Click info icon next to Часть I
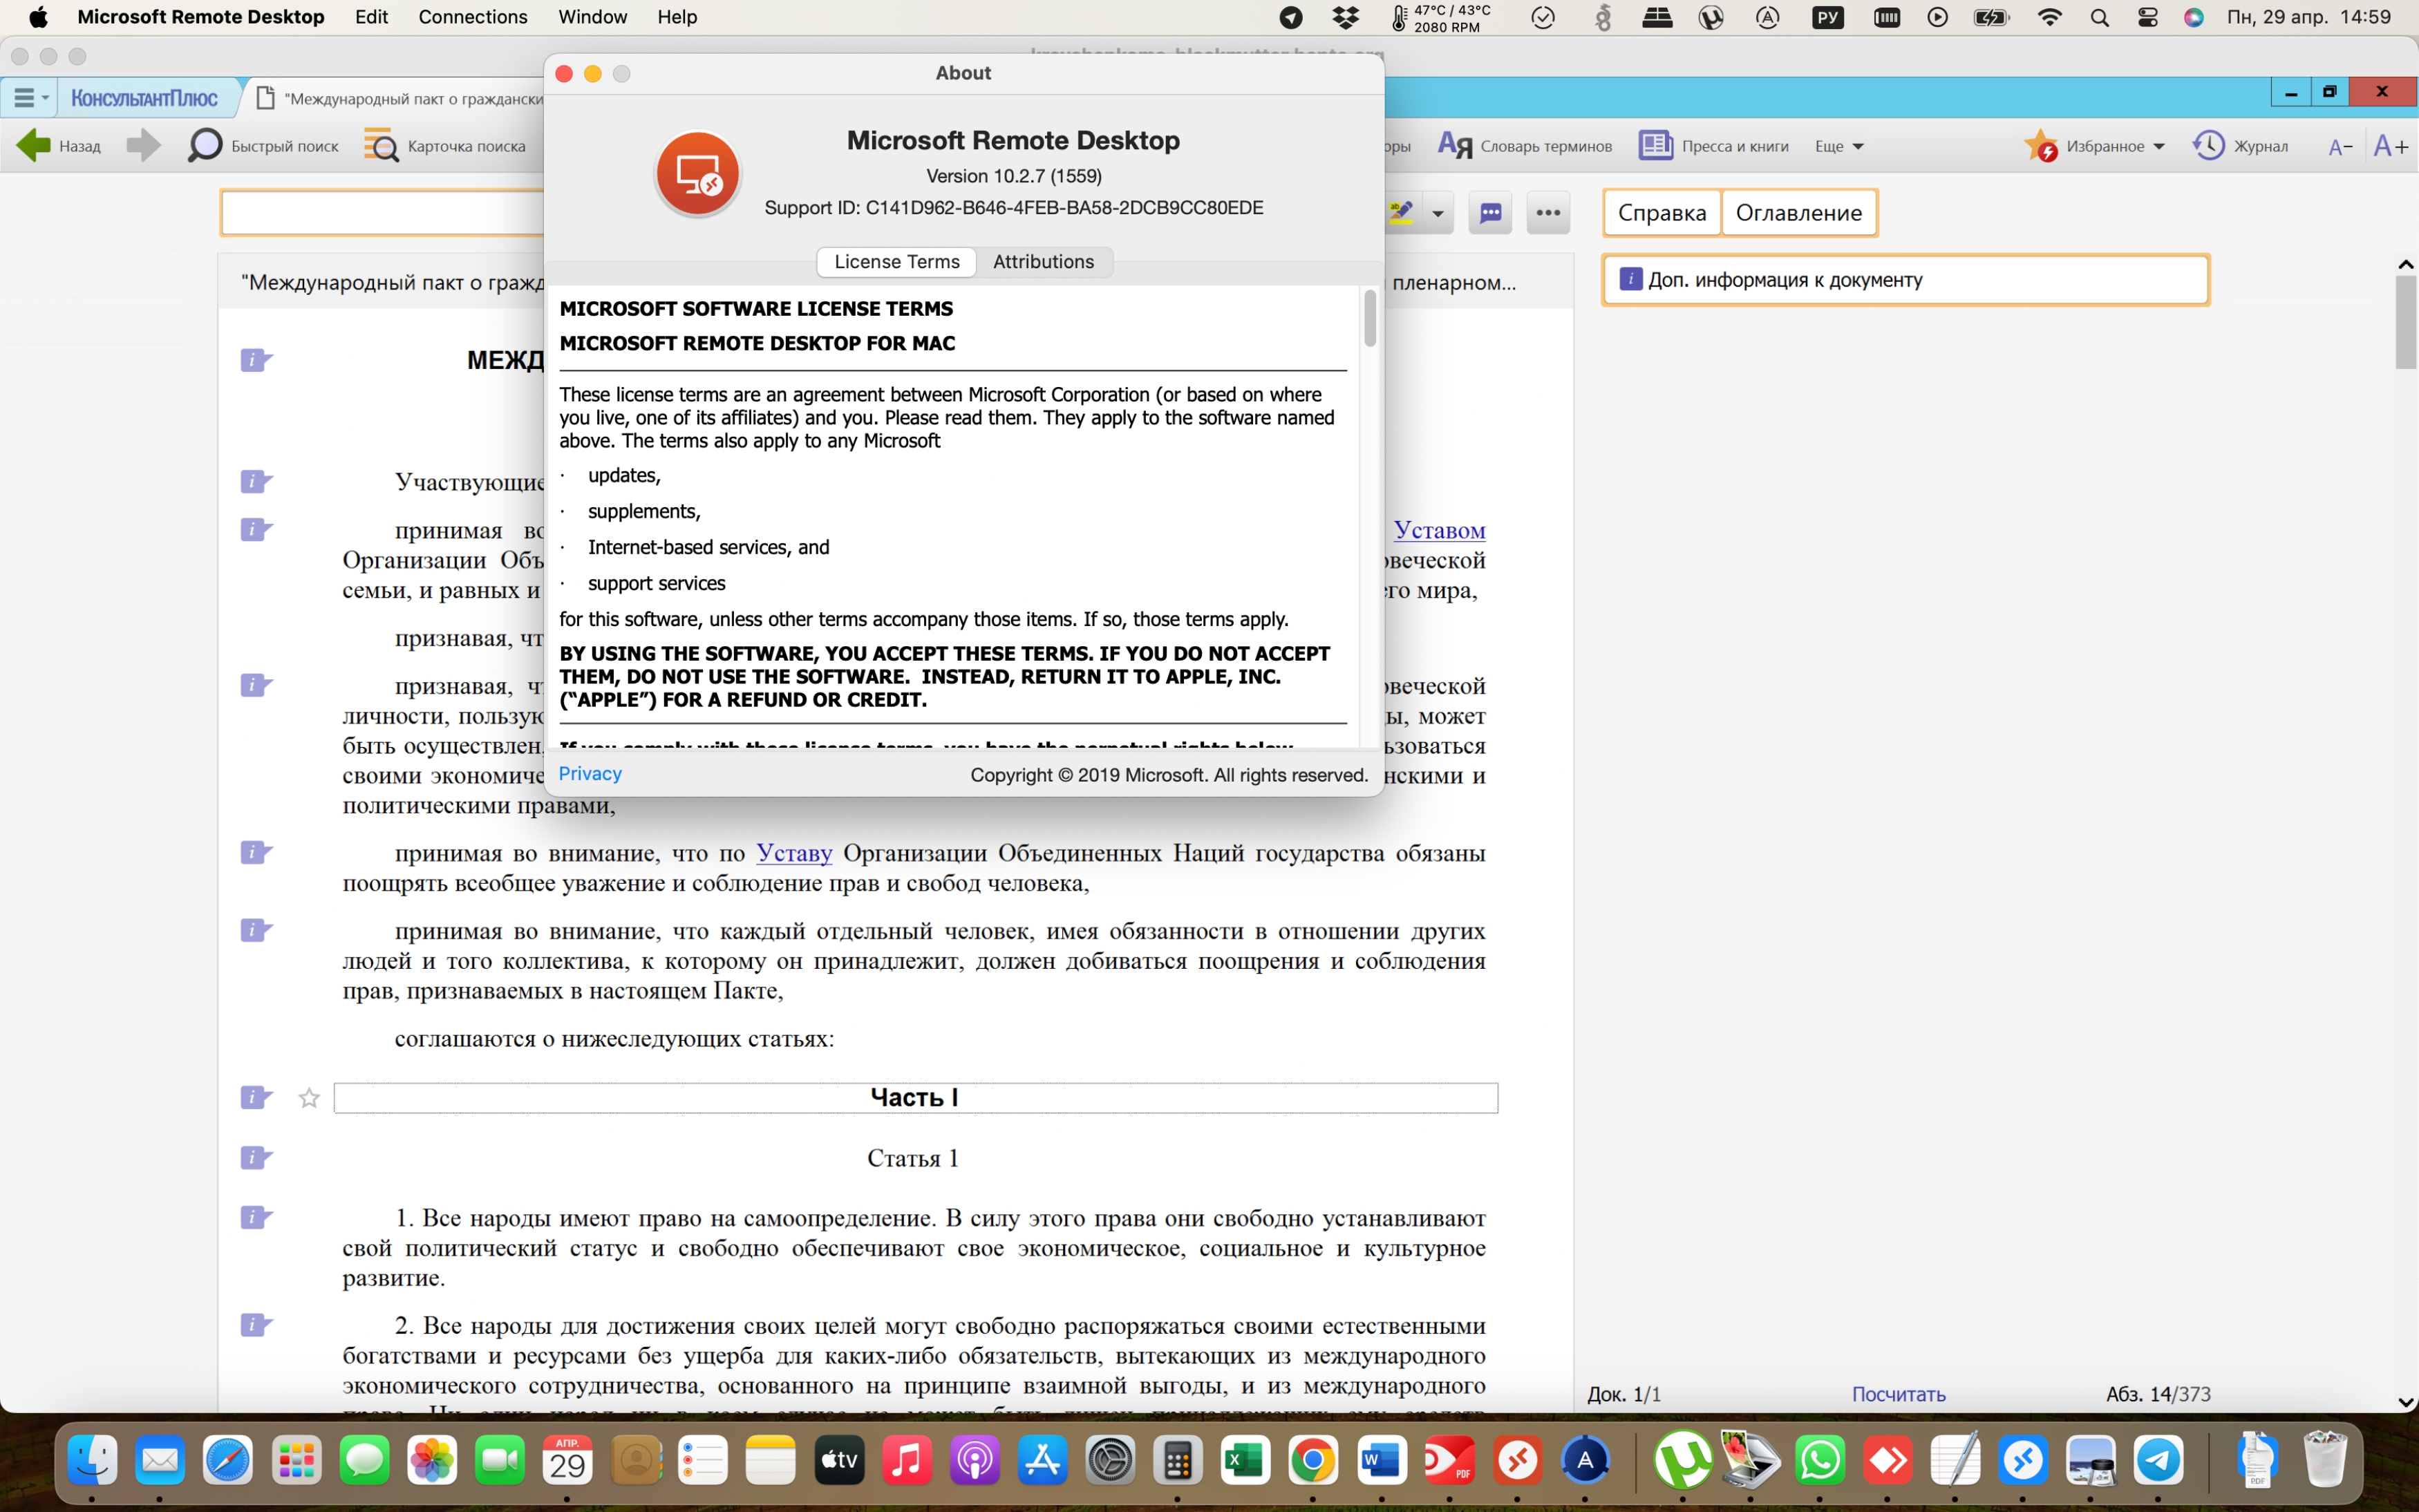2419x1512 pixels. (x=255, y=1097)
